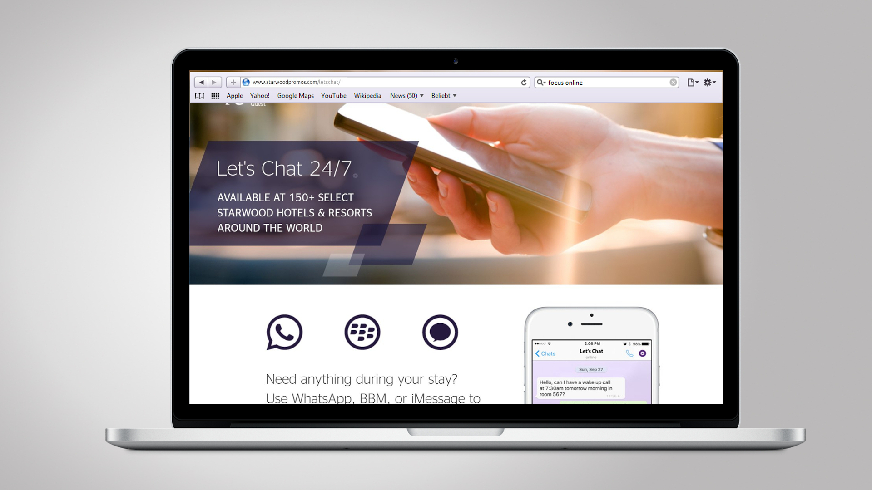
Task: Click the WhatsApp icon
Action: tap(284, 332)
